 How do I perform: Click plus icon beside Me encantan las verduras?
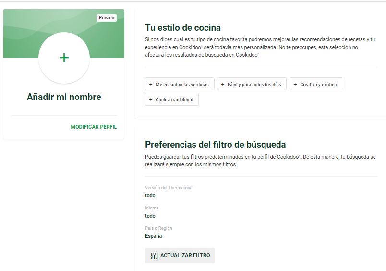point(151,85)
